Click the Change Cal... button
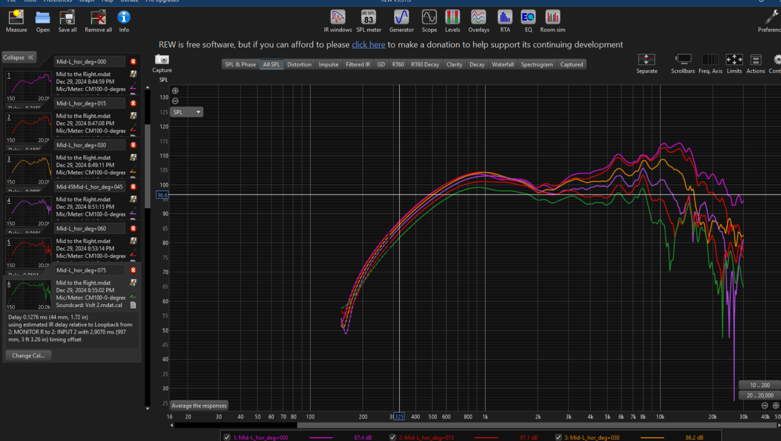 pos(28,355)
